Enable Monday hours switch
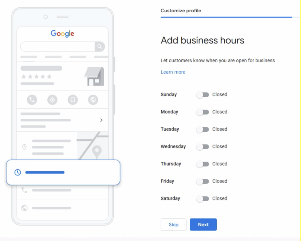The image size is (301, 241). pyautogui.click(x=203, y=112)
